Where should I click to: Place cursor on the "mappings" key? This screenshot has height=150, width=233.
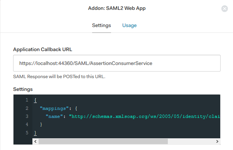coord(54,108)
